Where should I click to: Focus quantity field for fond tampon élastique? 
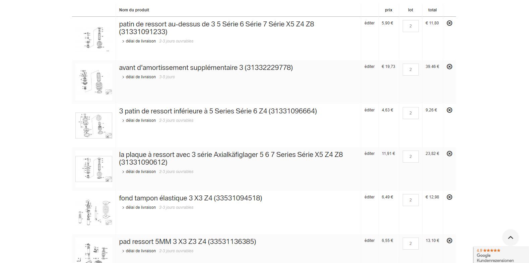point(411,200)
